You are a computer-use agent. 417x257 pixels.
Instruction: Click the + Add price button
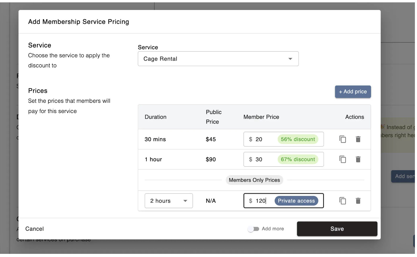coord(353,92)
